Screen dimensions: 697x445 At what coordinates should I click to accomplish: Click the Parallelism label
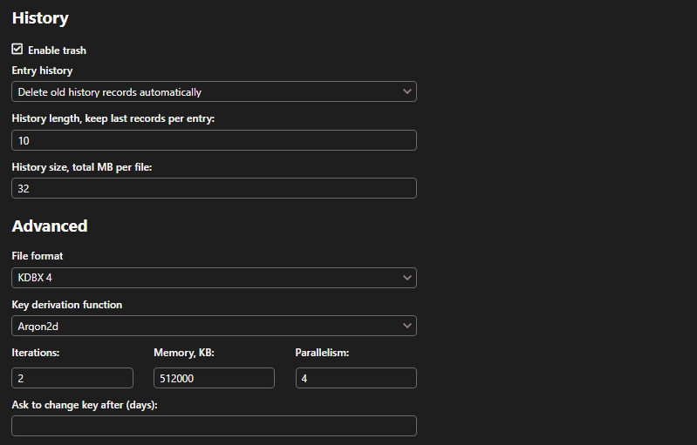pyautogui.click(x=322, y=353)
